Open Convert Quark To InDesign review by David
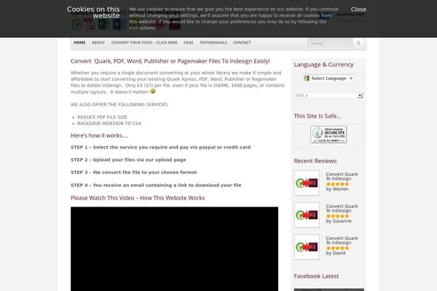 point(342,240)
